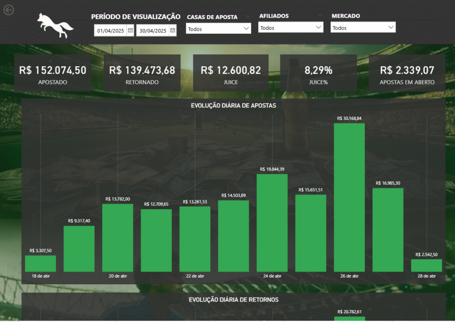This screenshot has width=455, height=322.
Task: Expand the MERCADO dropdown
Action: (x=363, y=27)
